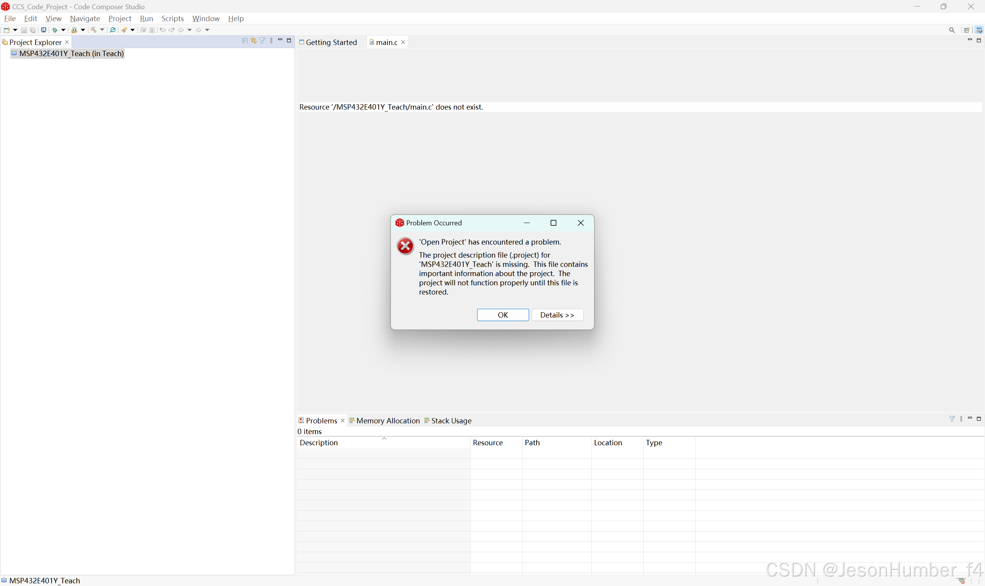Viewport: 985px width, 586px height.
Task: Expand error details with Details >> button
Action: tap(557, 315)
